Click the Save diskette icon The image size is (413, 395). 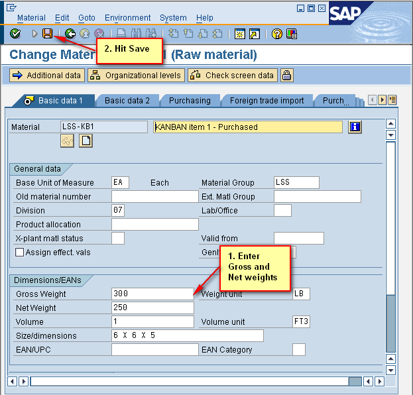pyautogui.click(x=48, y=34)
